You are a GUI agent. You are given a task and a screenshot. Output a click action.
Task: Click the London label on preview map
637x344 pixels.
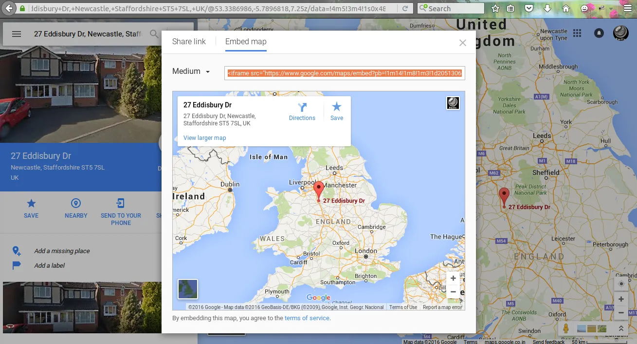click(x=366, y=251)
